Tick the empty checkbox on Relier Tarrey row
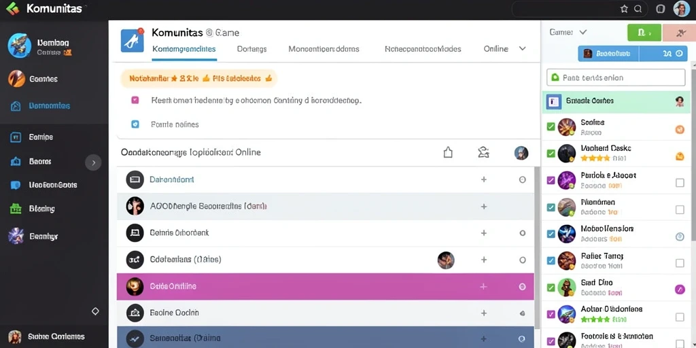This screenshot has width=696, height=348. [x=680, y=263]
